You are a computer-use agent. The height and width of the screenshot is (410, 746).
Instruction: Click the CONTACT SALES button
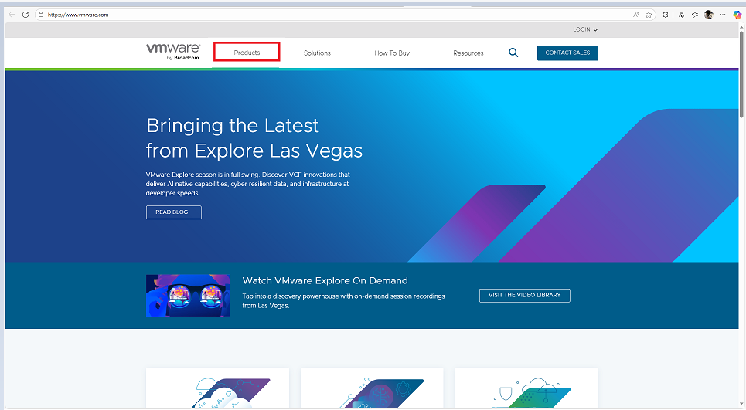click(x=567, y=53)
